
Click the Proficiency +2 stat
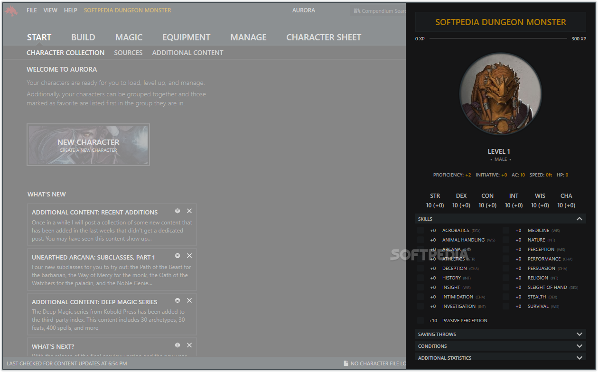pyautogui.click(x=452, y=175)
